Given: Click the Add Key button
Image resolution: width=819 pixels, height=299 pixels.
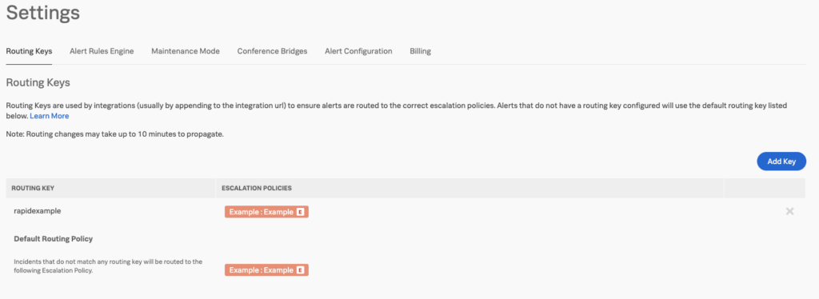Looking at the screenshot, I should pyautogui.click(x=781, y=161).
